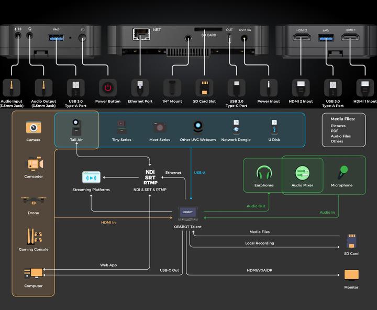Click the Tiny Series camera icon
Image resolution: width=377 pixels, height=310 pixels.
coord(121,127)
